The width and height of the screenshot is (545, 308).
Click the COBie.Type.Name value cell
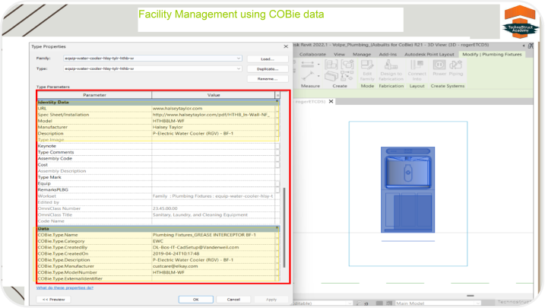(x=214, y=235)
